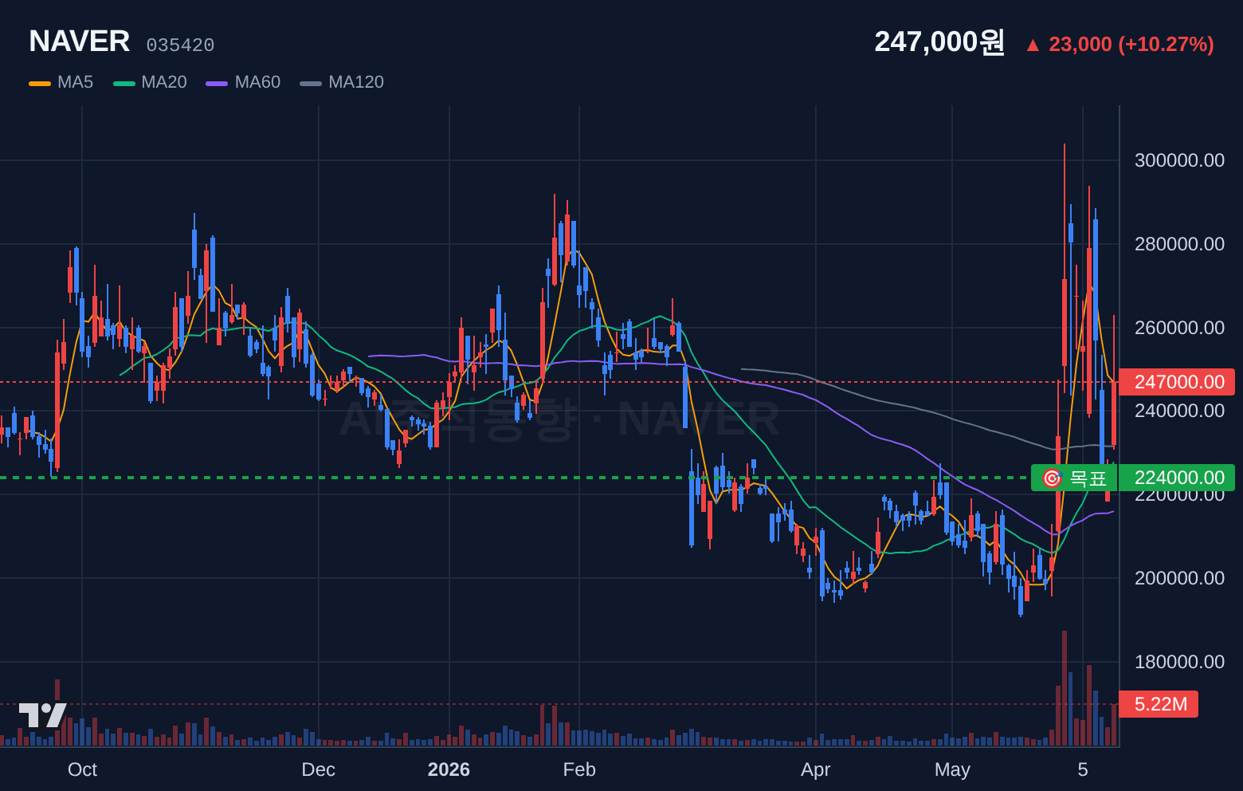The image size is (1243, 791).
Task: Click the red 247000.00 price tag
Action: (x=1177, y=382)
